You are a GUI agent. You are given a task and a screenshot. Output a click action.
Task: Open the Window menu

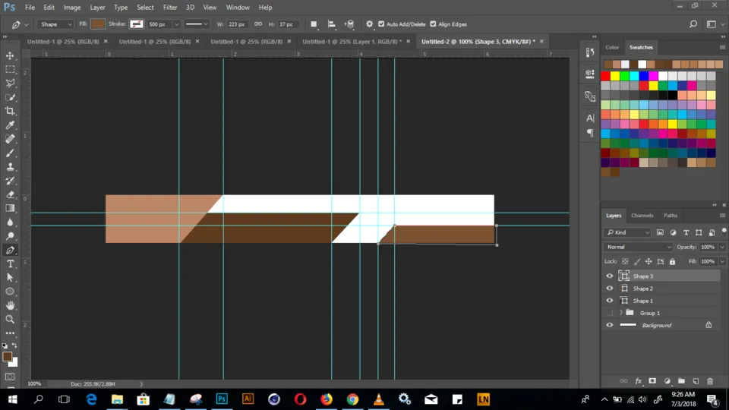[238, 8]
